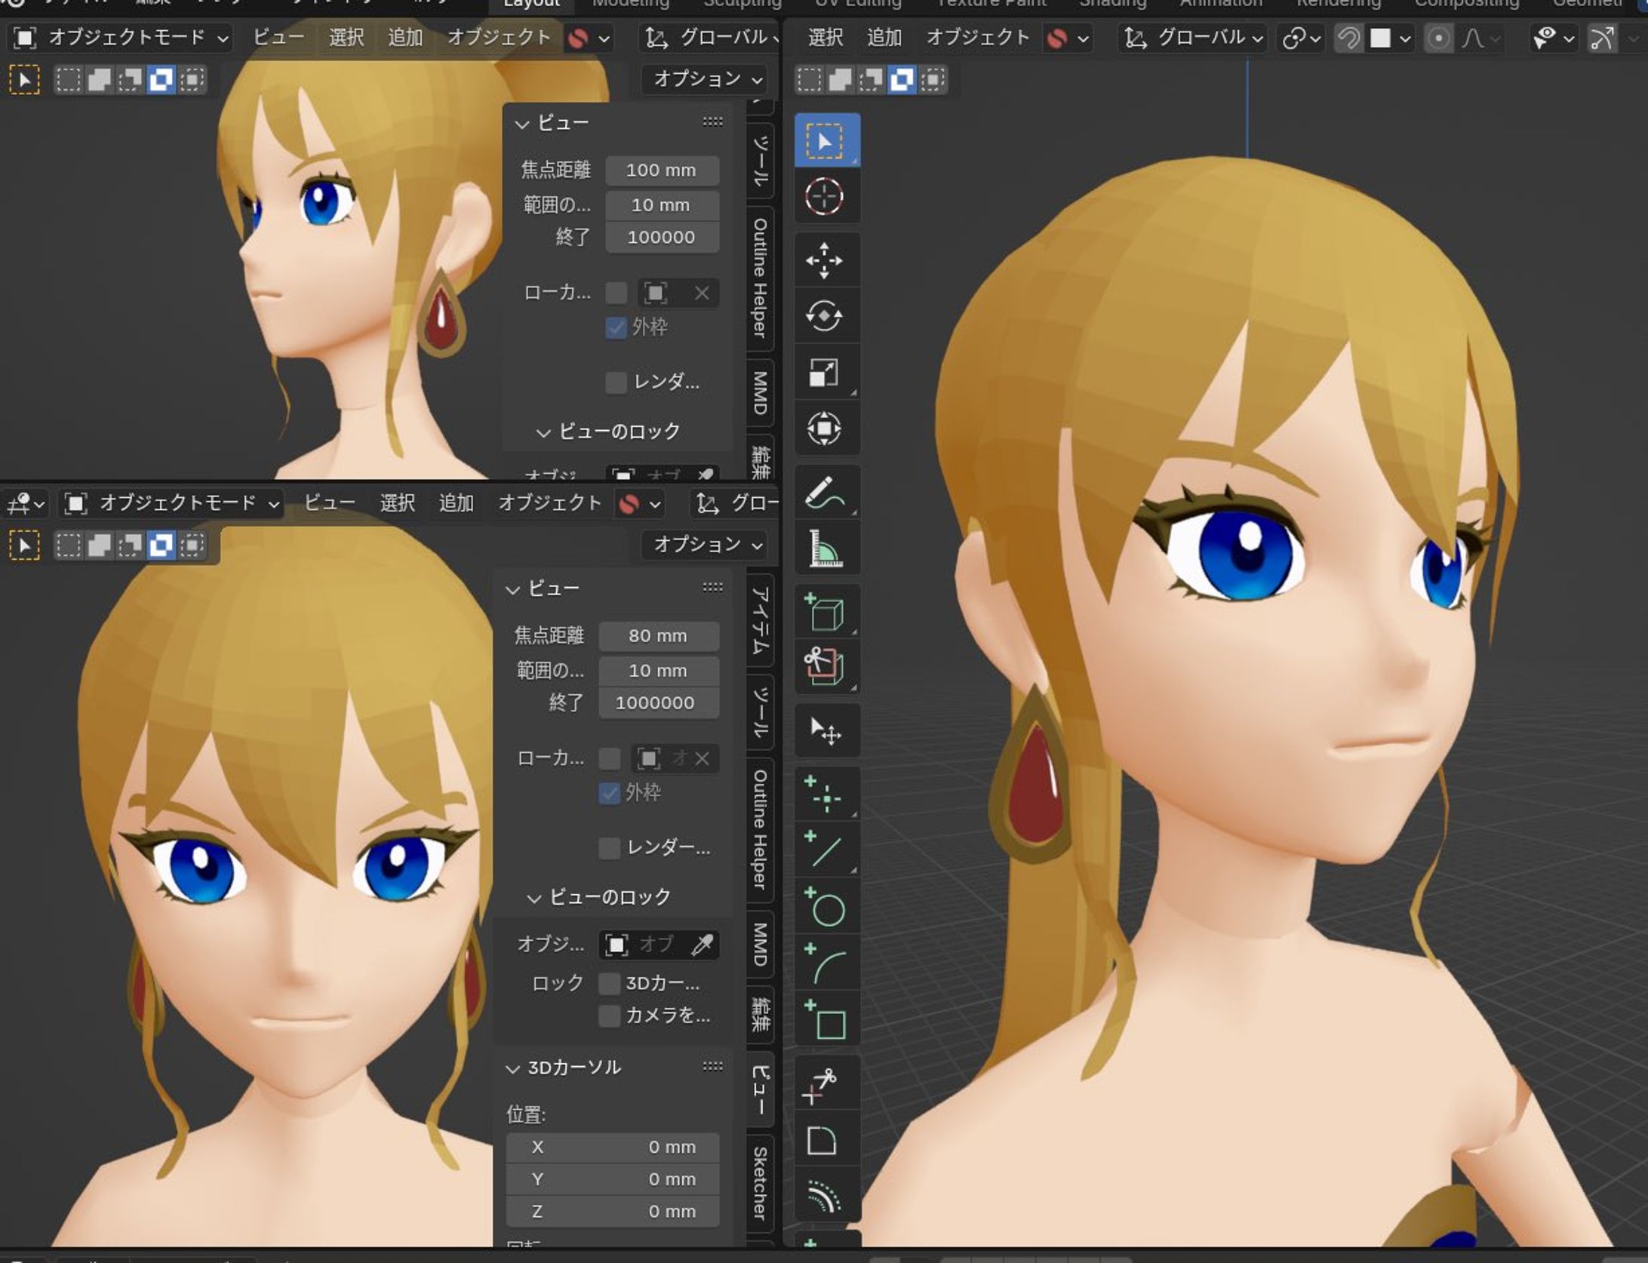Click the X position field under 3Dカーソル

point(613,1147)
